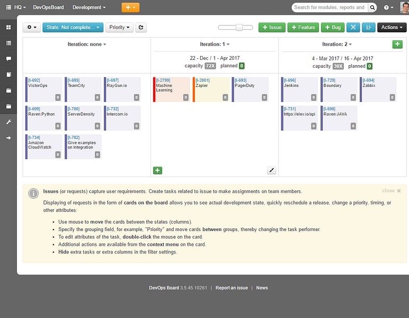
Task: Click the counter badge on Zapier card
Action: coord(225,98)
